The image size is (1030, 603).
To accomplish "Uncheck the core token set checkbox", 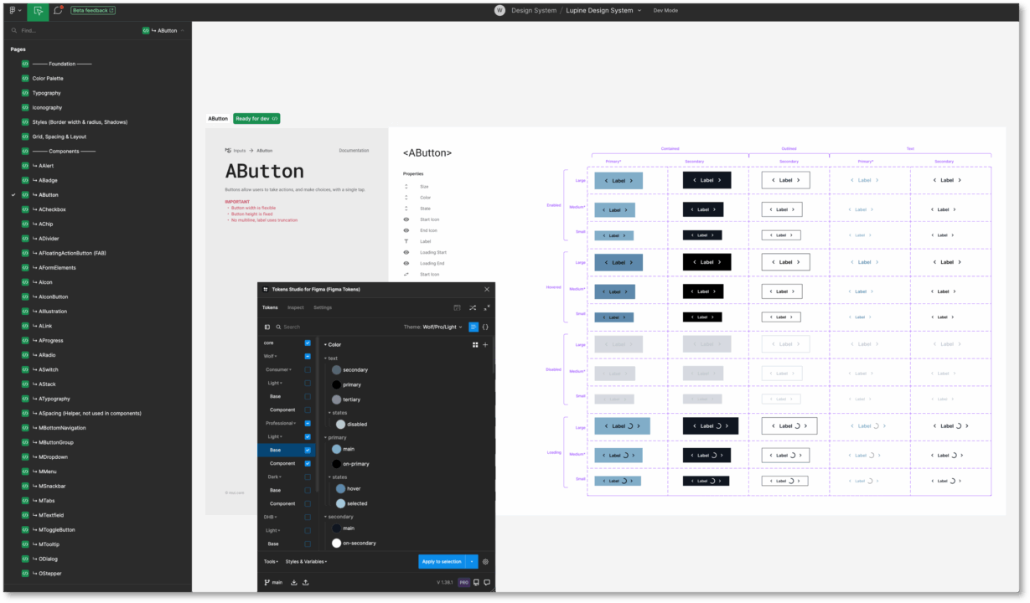I will [308, 343].
